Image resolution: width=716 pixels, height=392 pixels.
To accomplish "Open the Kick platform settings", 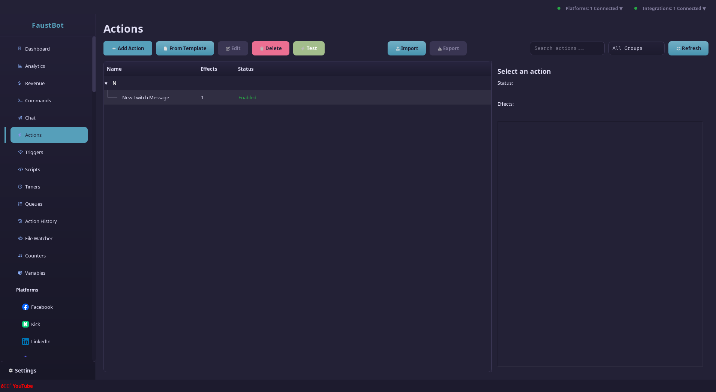I will (35, 324).
